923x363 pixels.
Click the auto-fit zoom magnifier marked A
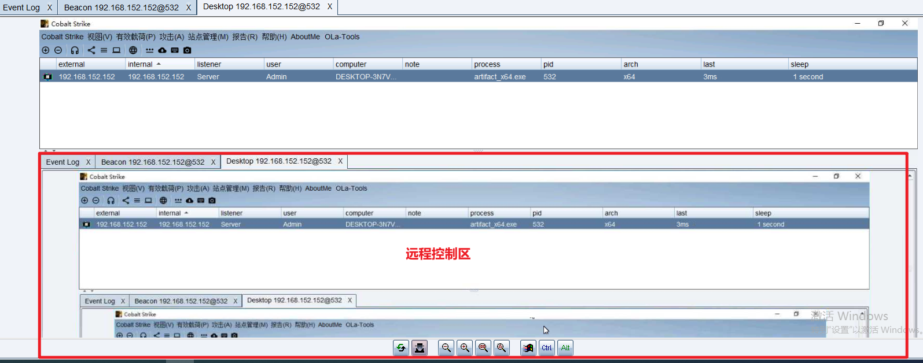coord(502,348)
